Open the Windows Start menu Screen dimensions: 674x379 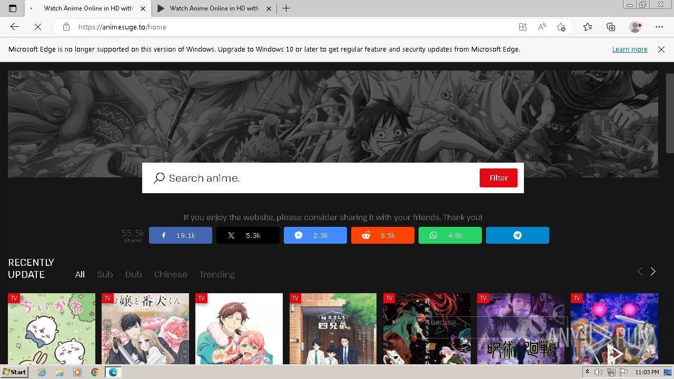pyautogui.click(x=14, y=372)
